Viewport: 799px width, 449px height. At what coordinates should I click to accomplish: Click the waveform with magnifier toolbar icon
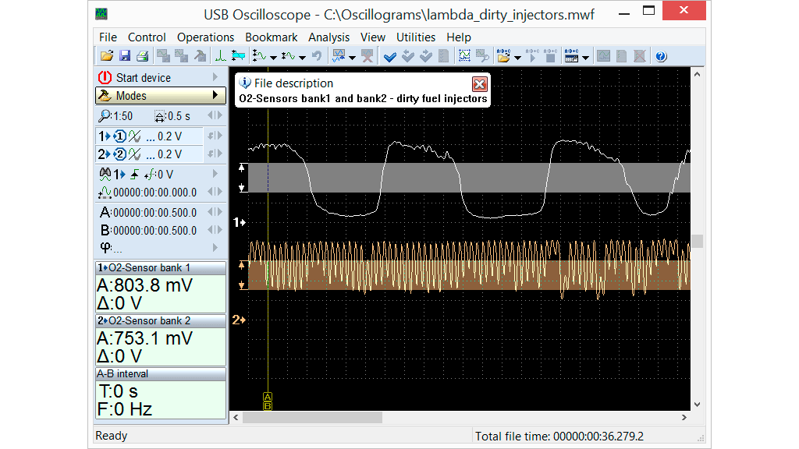tap(482, 56)
